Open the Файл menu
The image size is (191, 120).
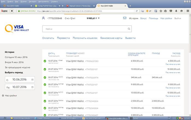coord(3,1)
